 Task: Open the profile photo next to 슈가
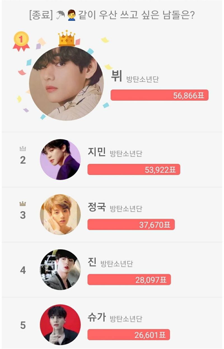pos(60,325)
